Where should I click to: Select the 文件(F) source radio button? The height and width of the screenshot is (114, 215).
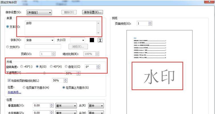(x=7, y=47)
